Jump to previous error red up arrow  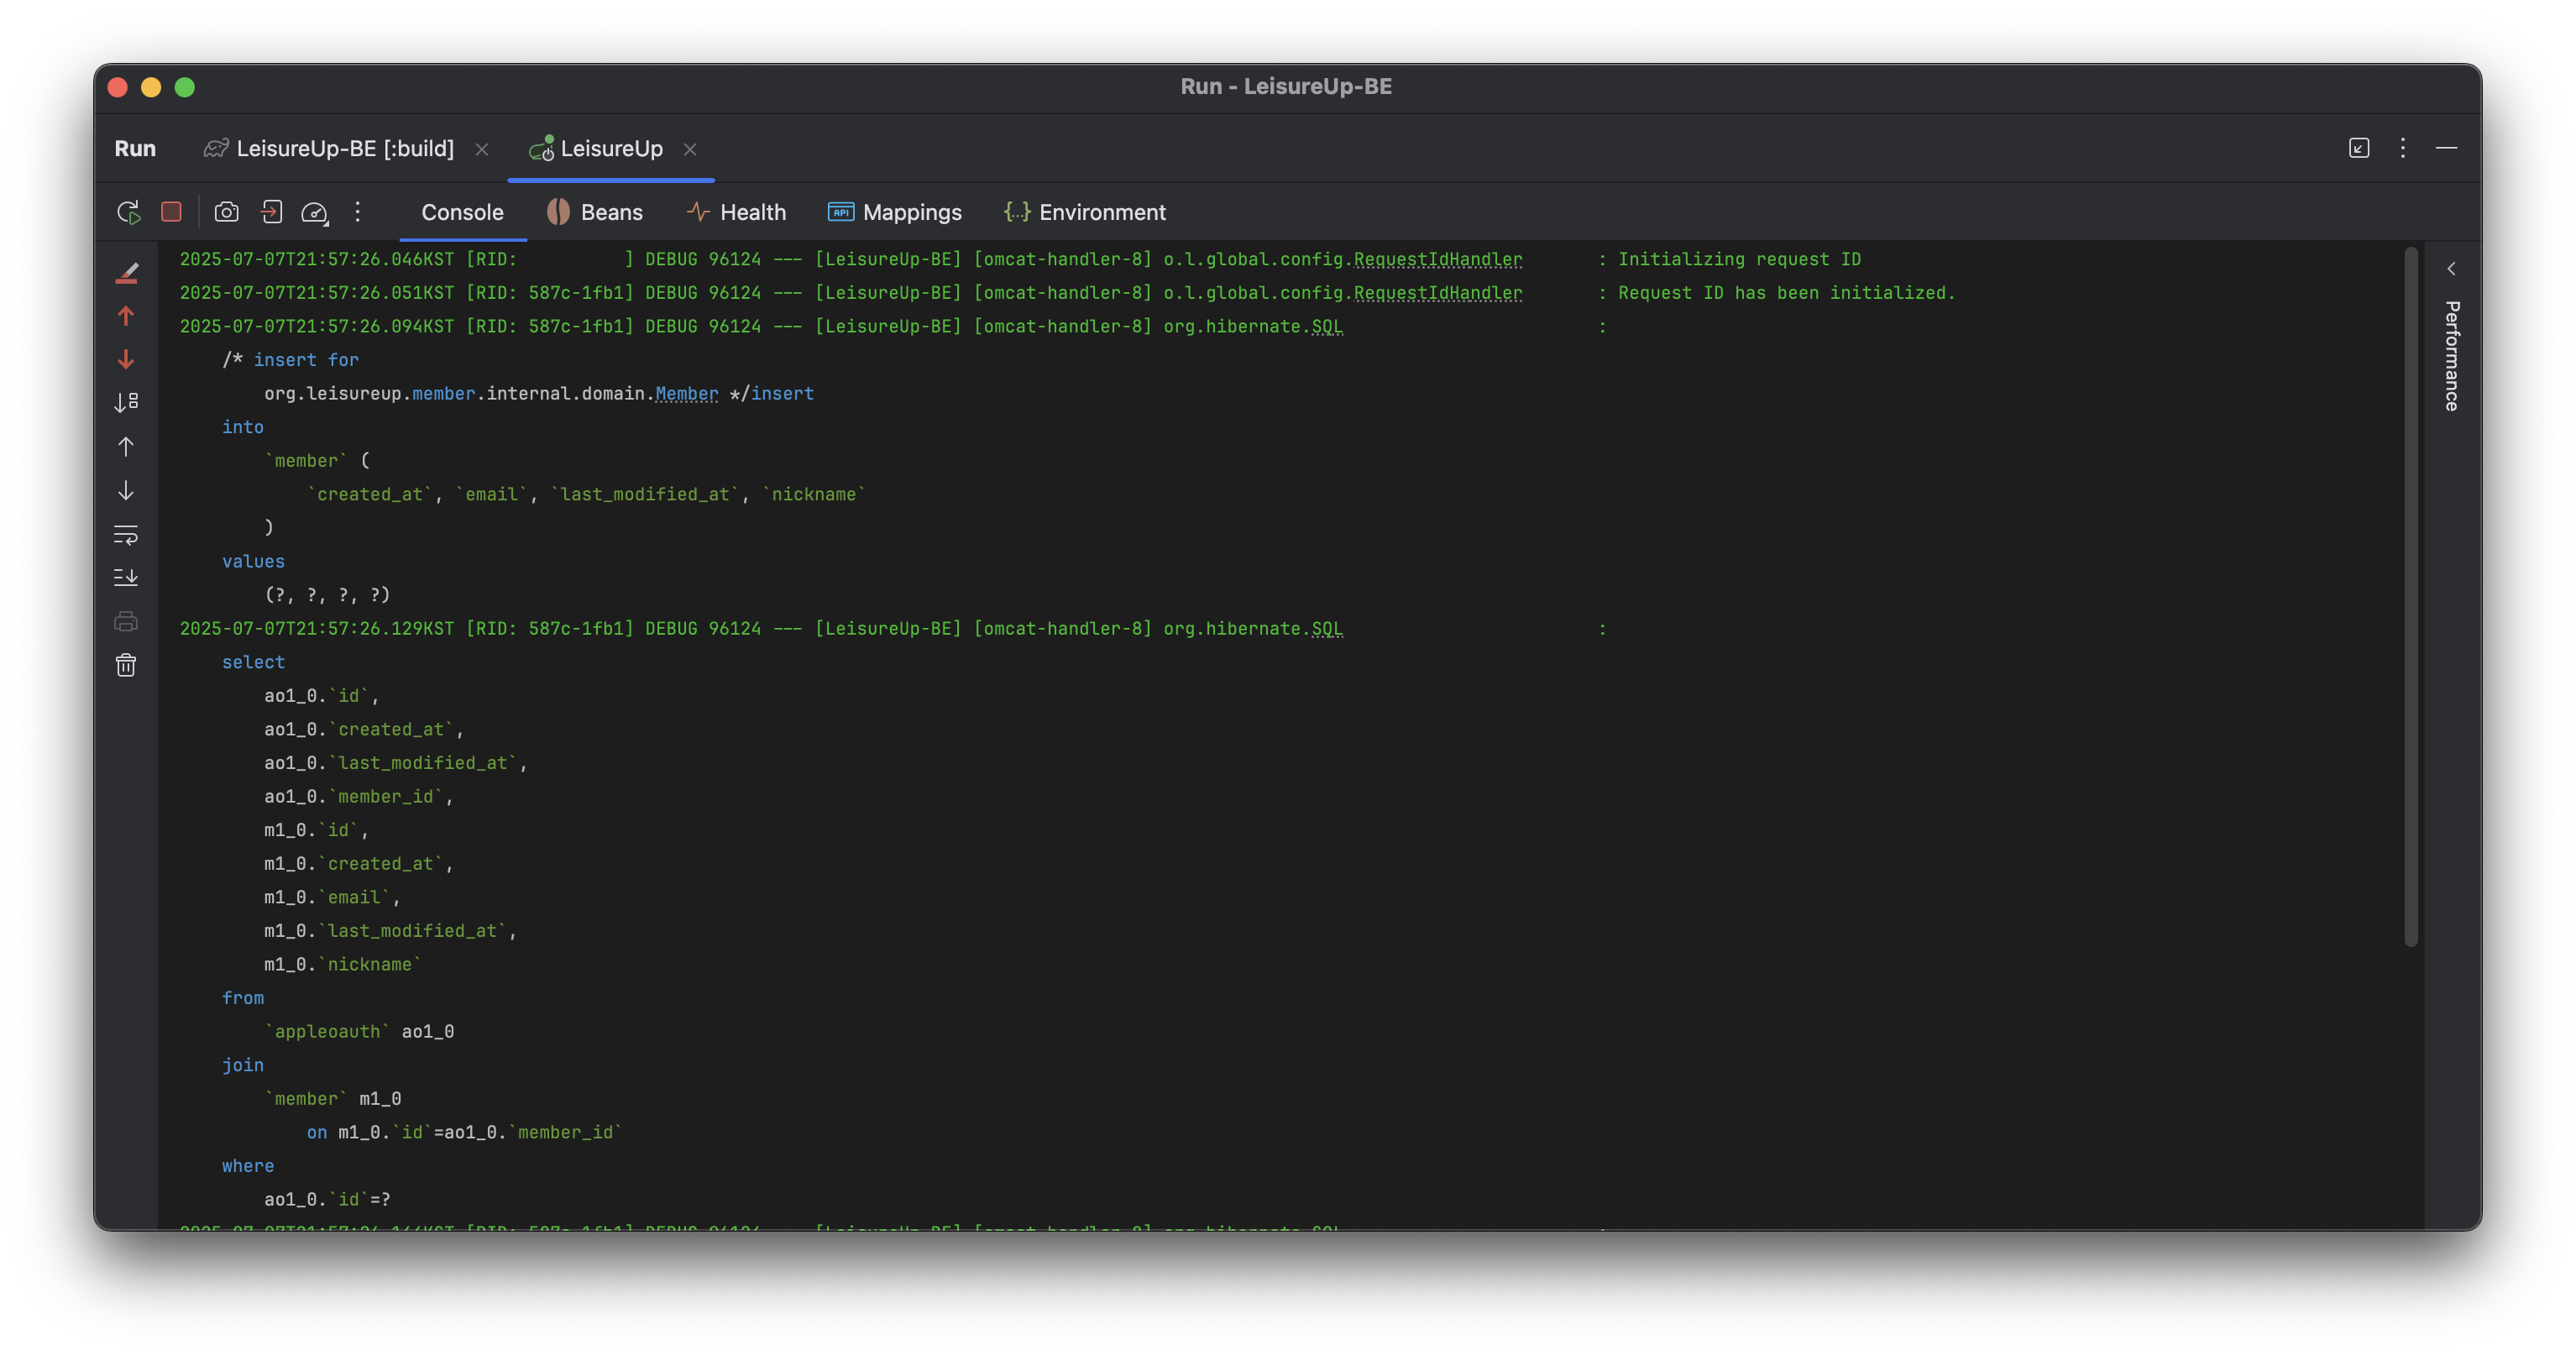pyautogui.click(x=126, y=316)
